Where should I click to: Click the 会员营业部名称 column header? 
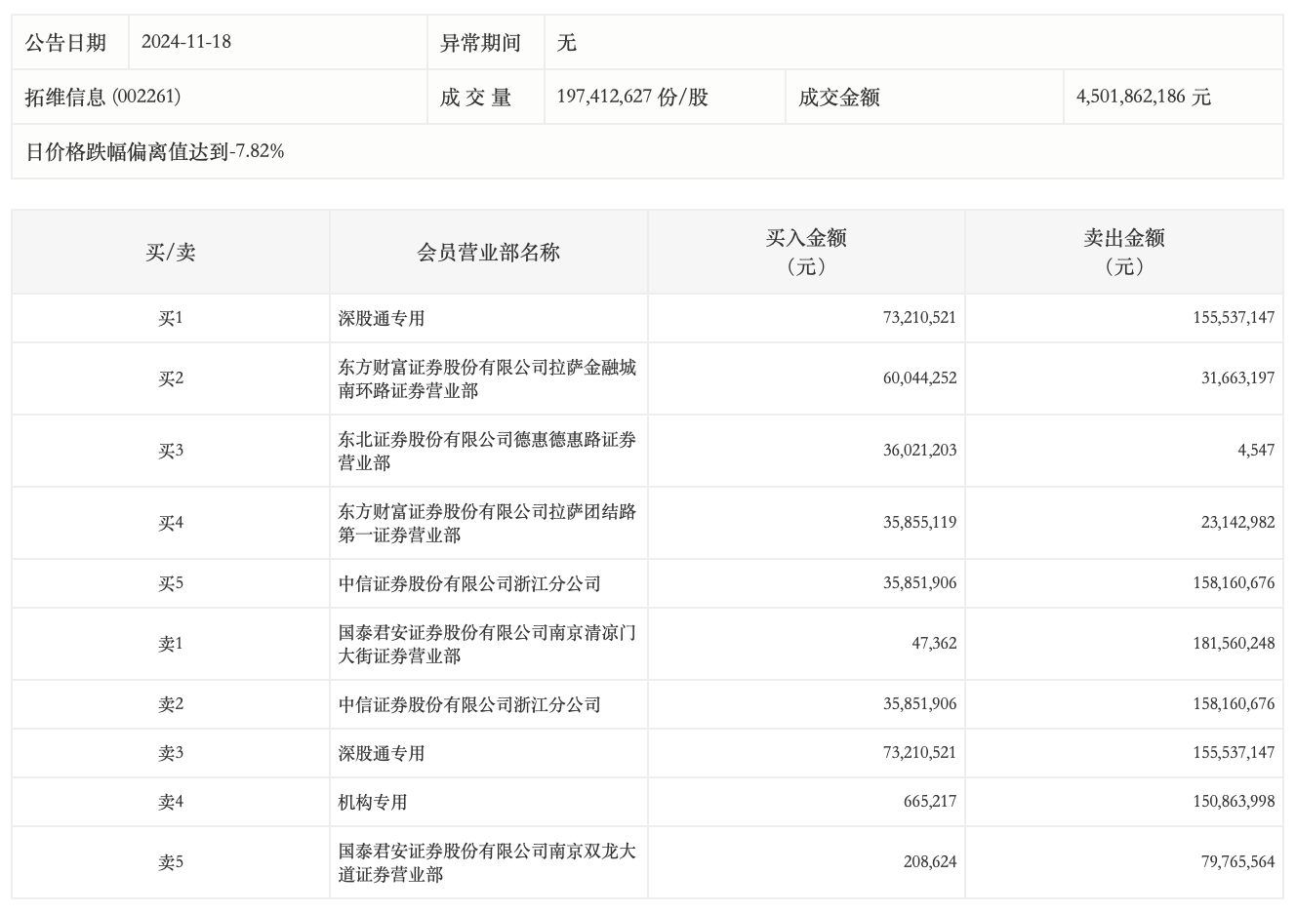tap(488, 253)
